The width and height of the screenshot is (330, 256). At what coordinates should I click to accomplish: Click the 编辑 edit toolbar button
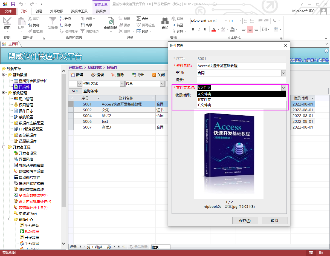pos(97,75)
